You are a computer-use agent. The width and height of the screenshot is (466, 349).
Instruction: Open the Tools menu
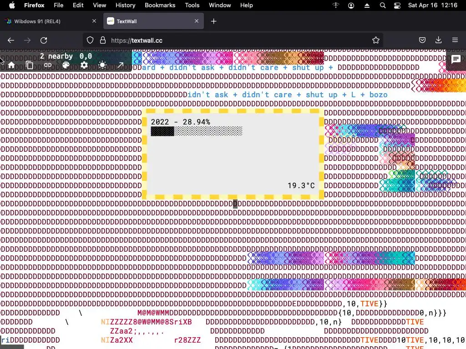tap(192, 5)
